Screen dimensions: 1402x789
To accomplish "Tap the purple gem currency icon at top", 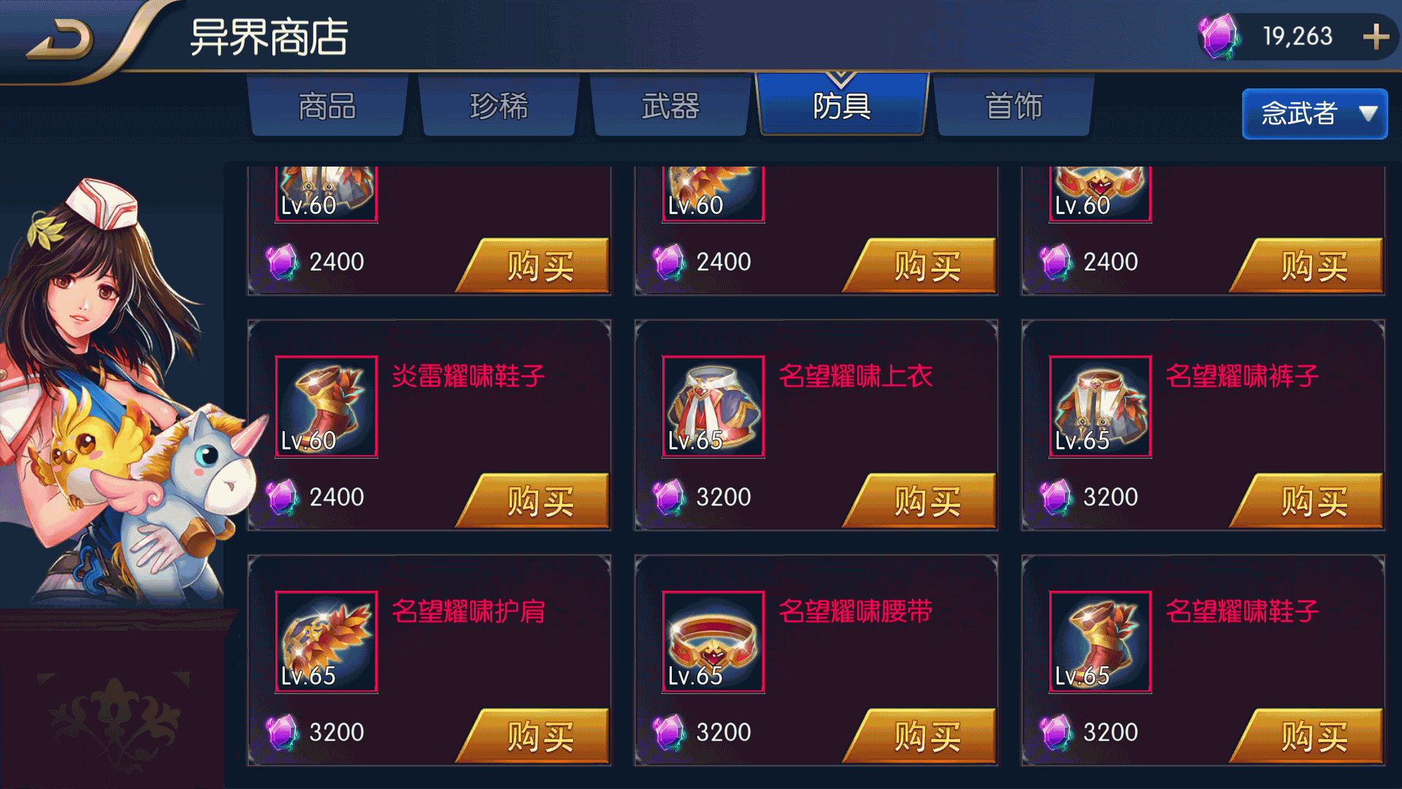I will [1218, 37].
